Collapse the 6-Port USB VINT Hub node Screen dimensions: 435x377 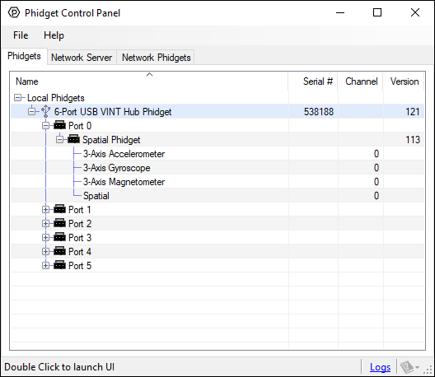click(x=31, y=111)
